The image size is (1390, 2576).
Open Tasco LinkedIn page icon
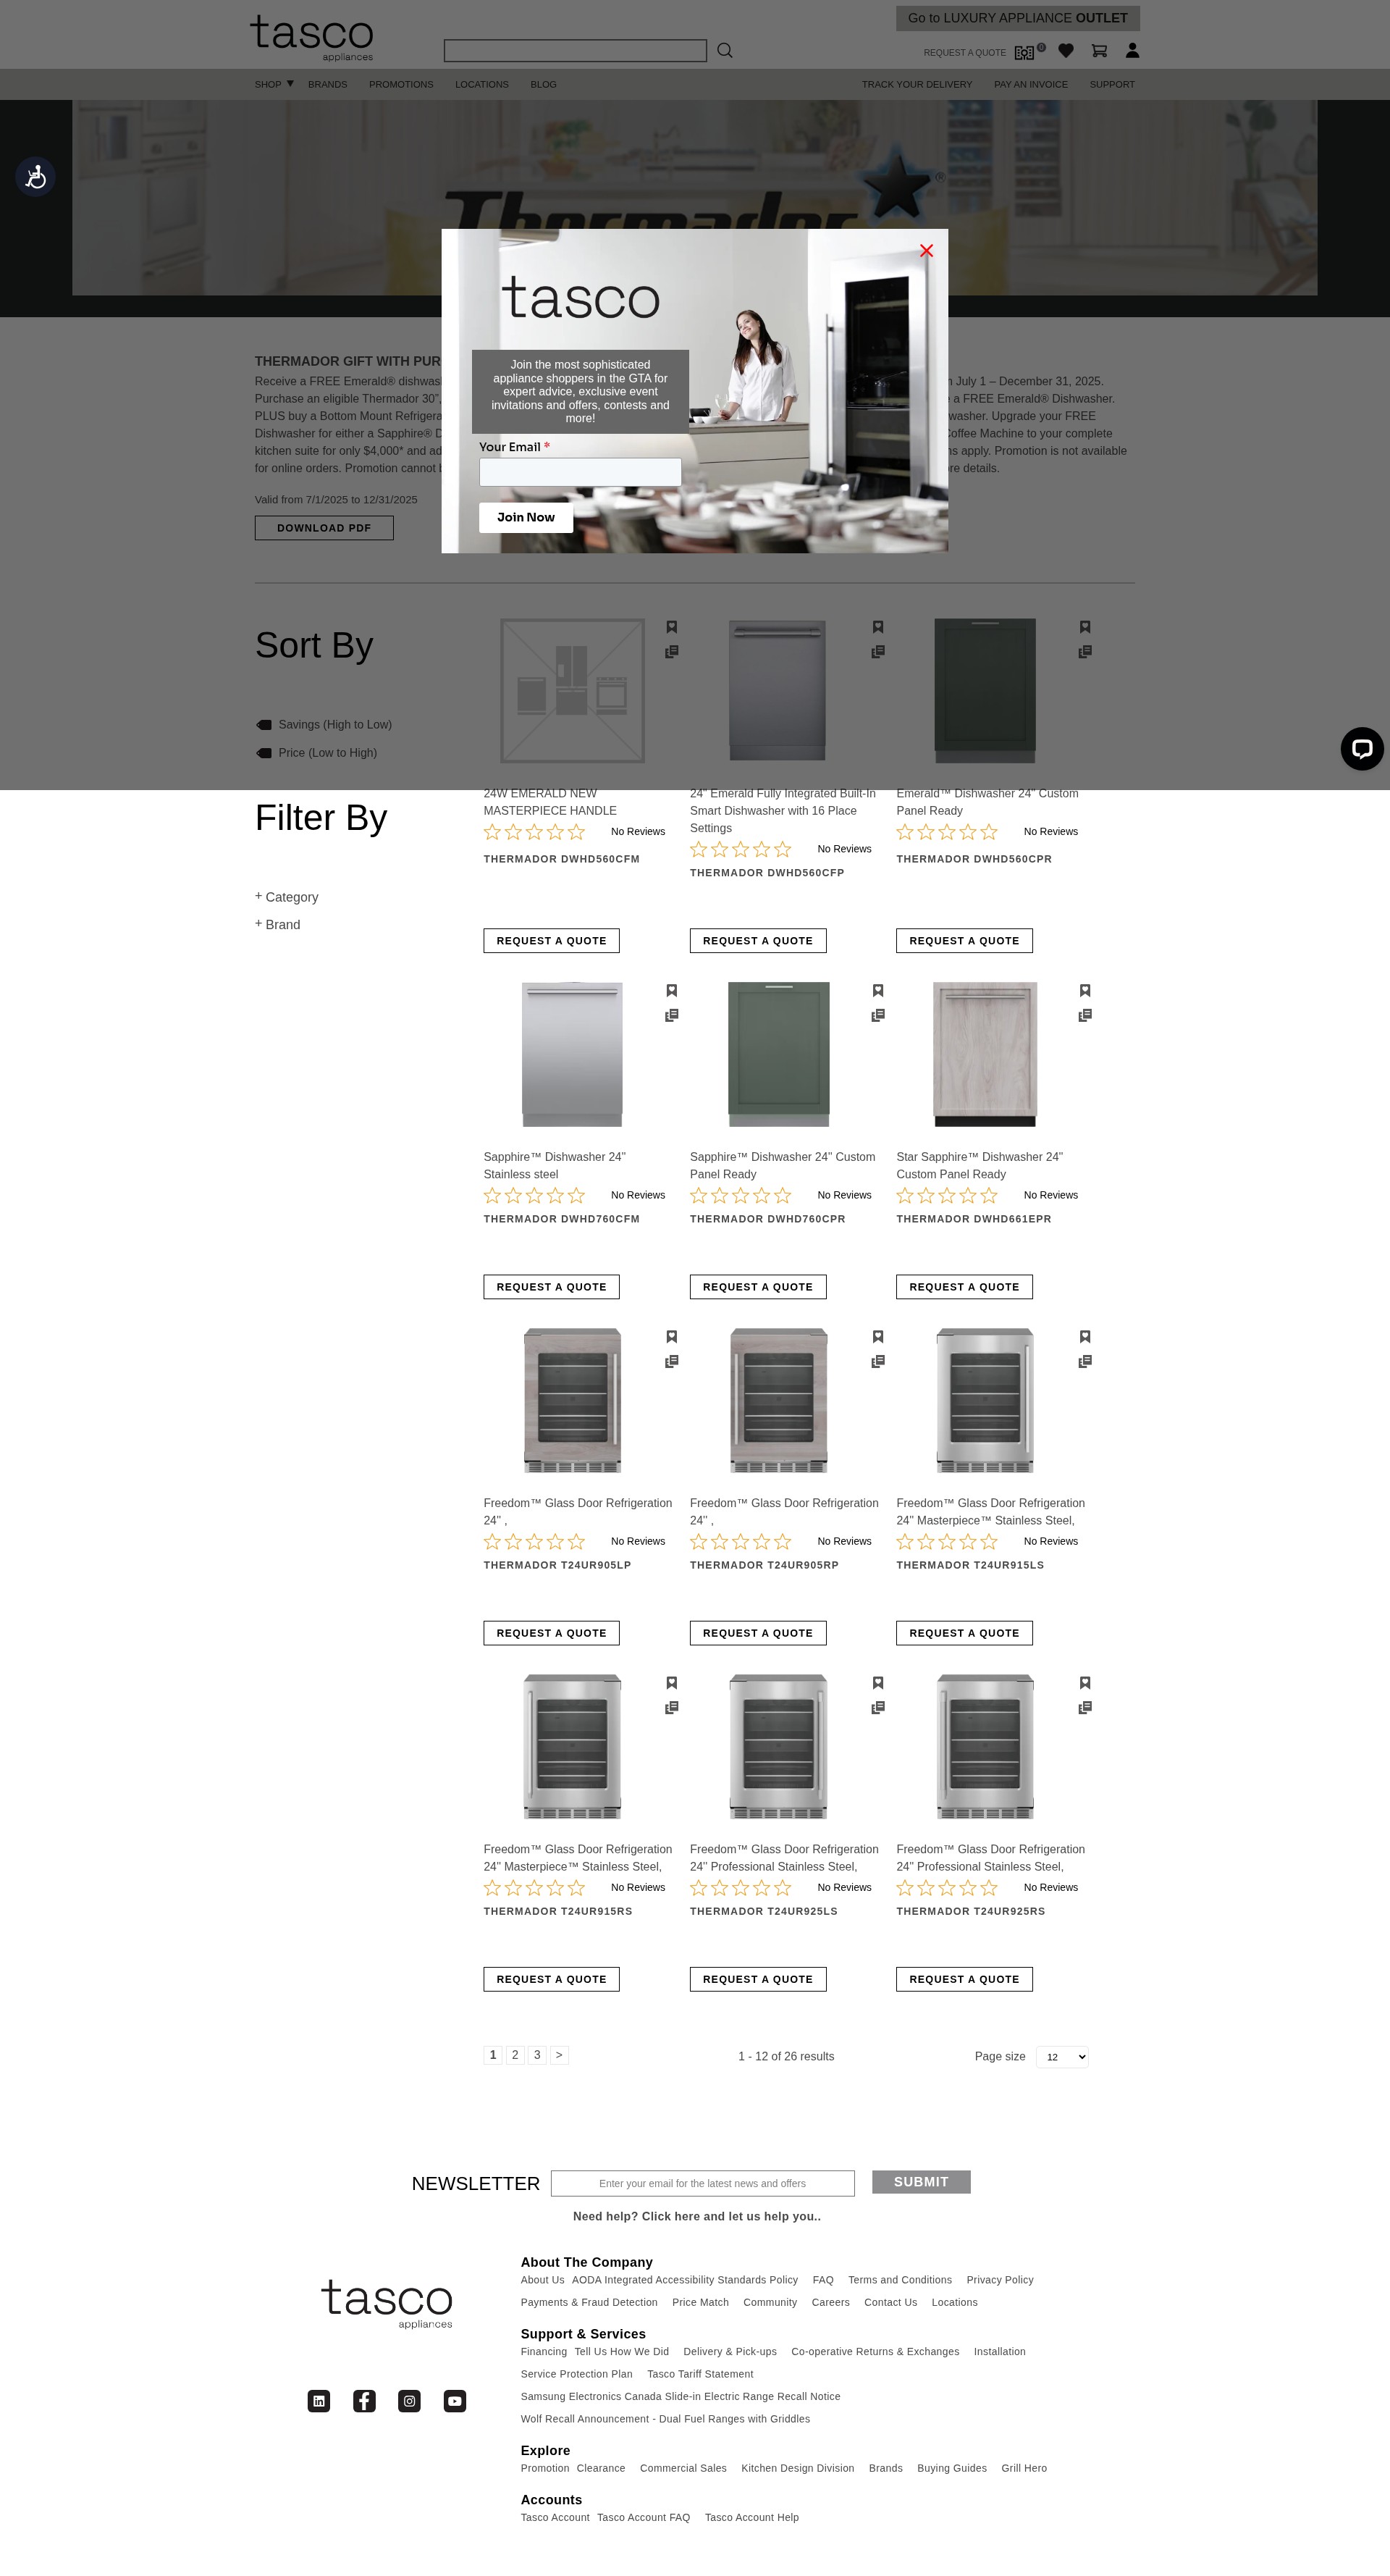pos(319,2401)
